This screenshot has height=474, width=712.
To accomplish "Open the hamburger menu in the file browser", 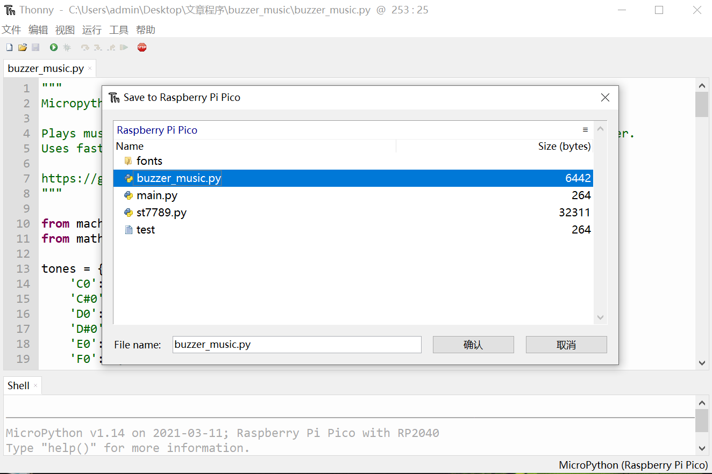I will point(585,130).
